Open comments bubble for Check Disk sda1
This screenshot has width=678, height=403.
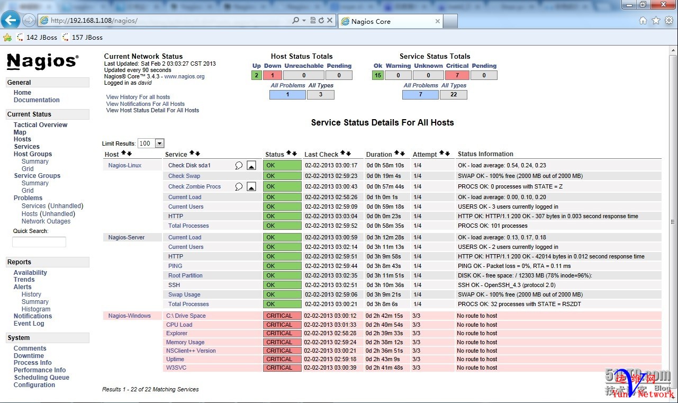(239, 165)
